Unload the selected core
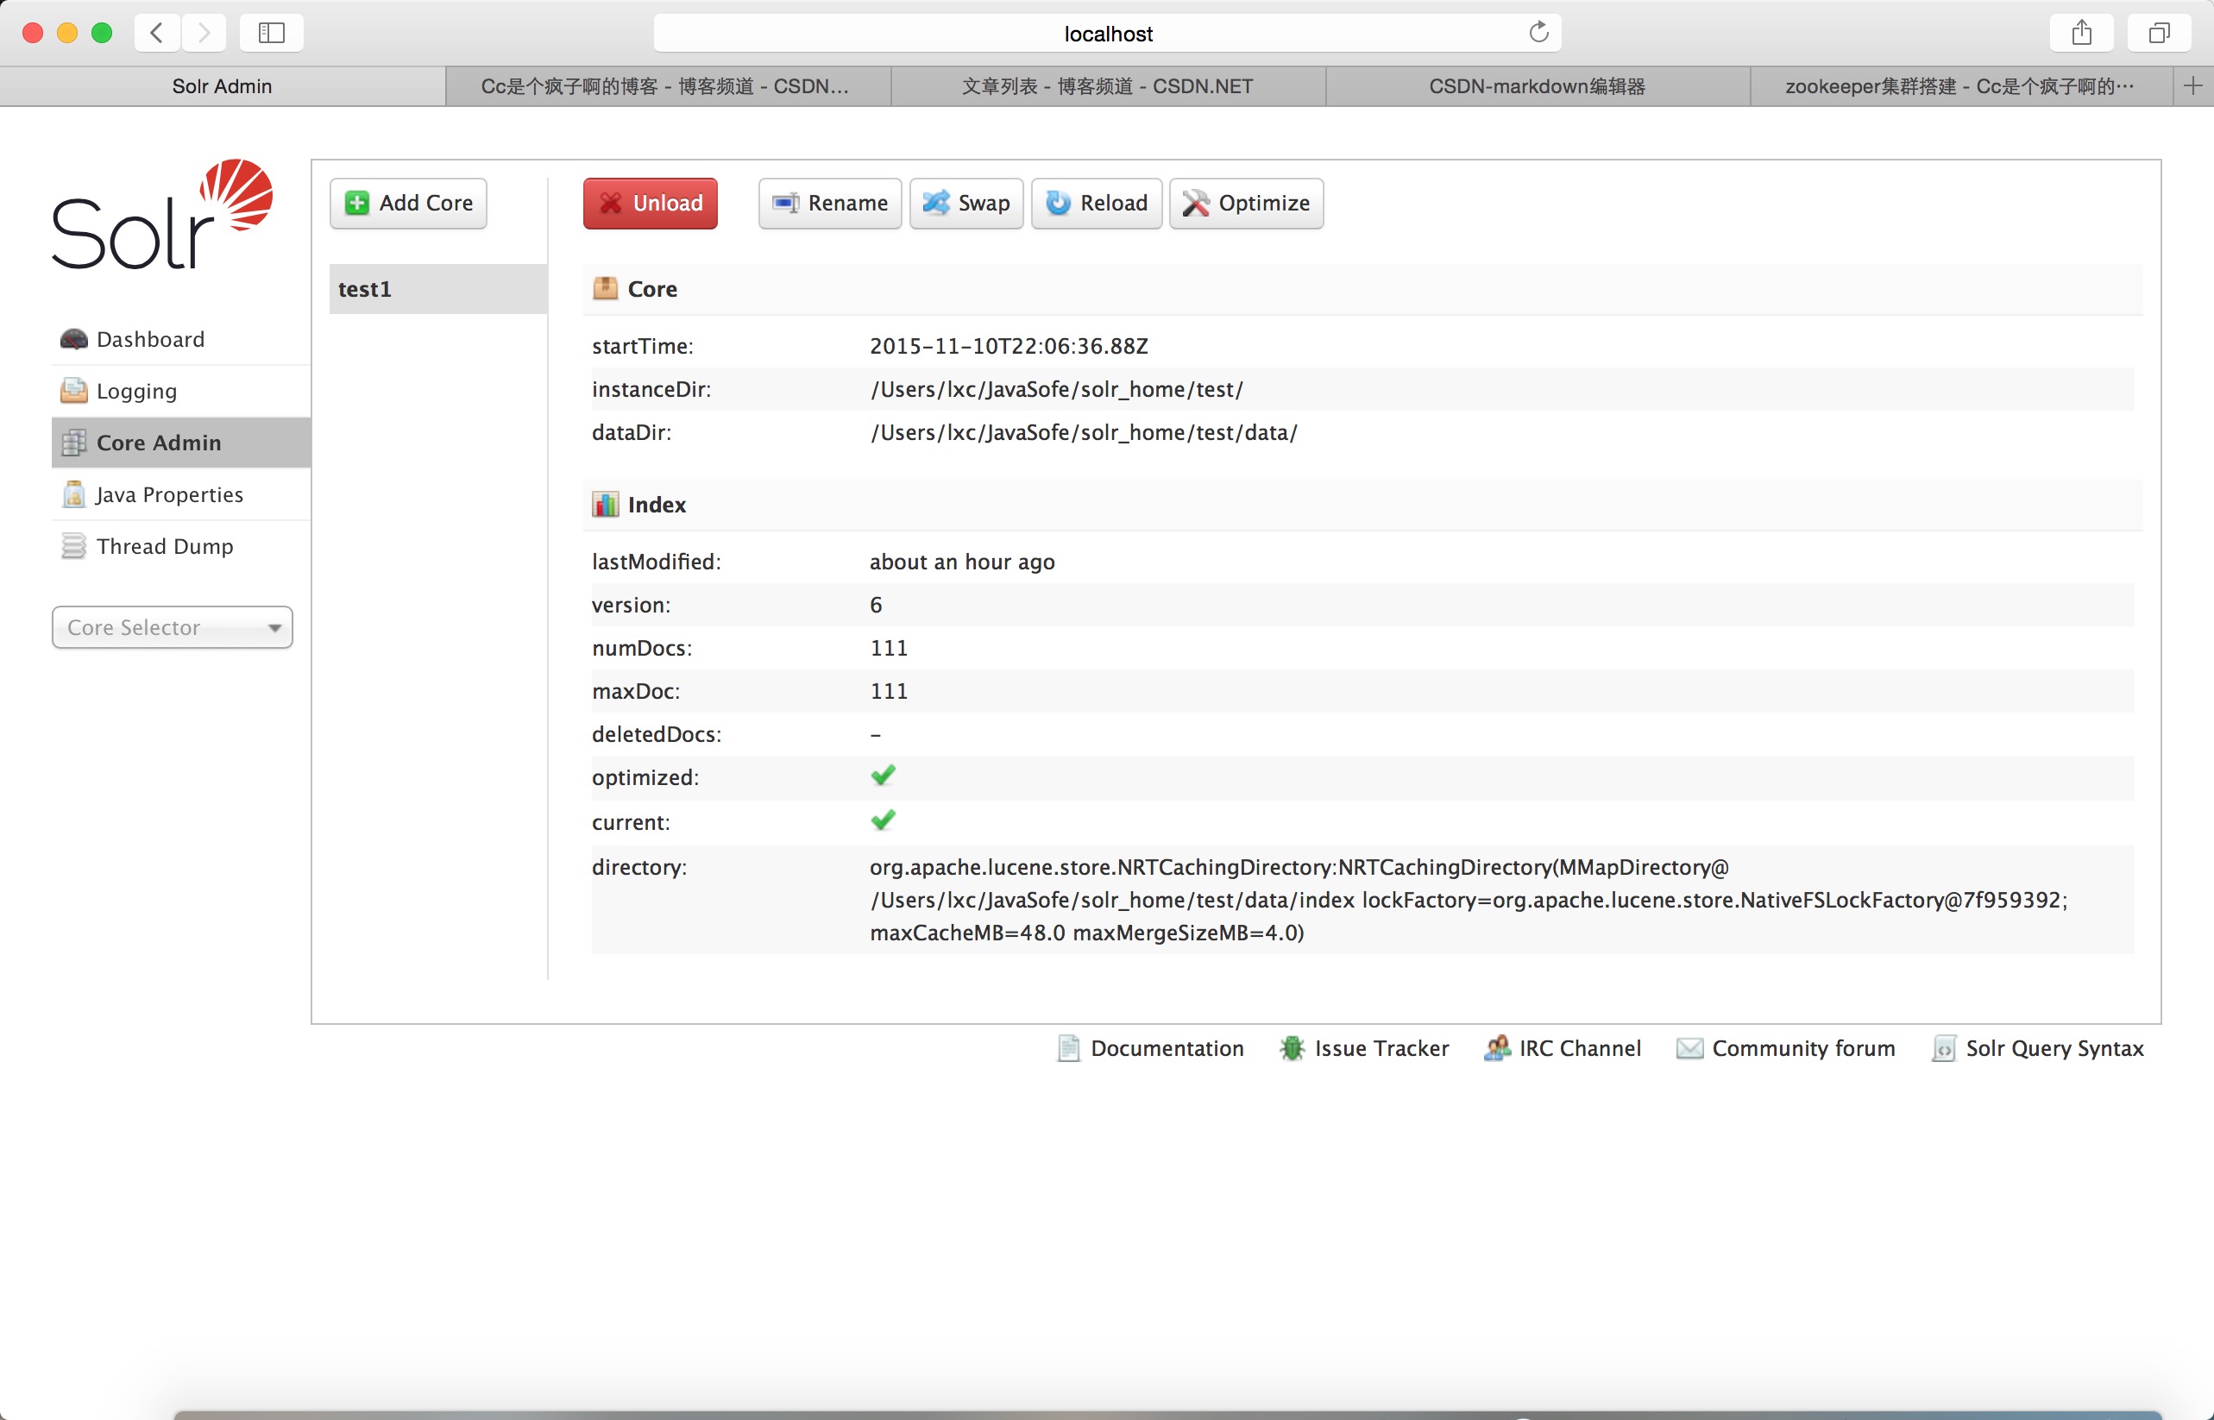The image size is (2214, 1420). tap(650, 203)
